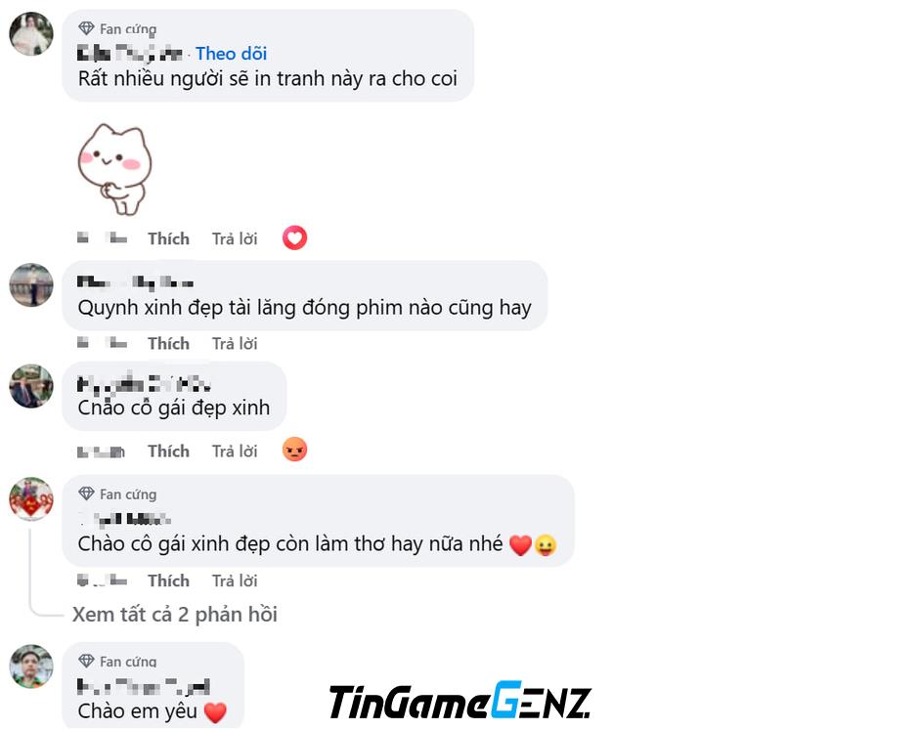Expand 'Xem tất cả 2 phản hồi' replies
This screenshot has height=730, width=919.
pyautogui.click(x=175, y=614)
